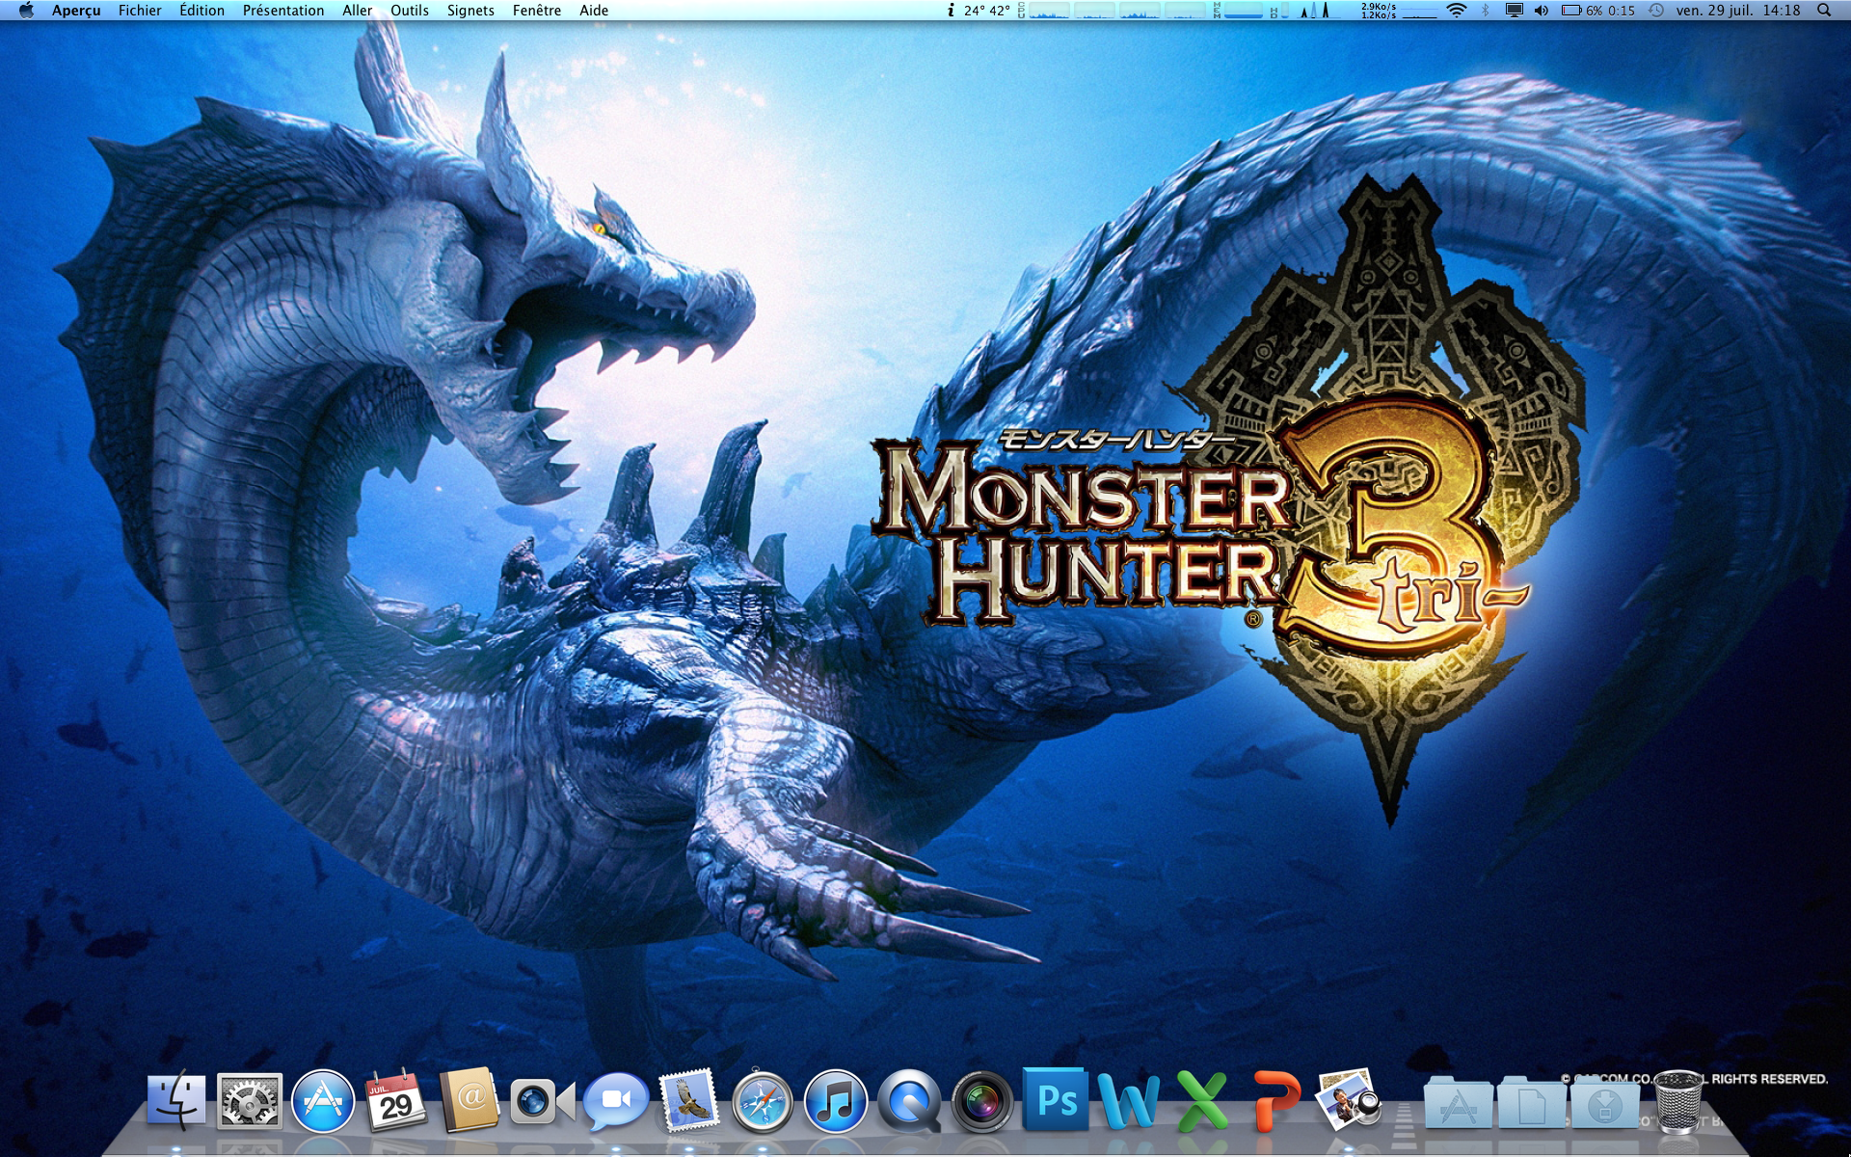Open the Documents folder stack
Image resolution: width=1851 pixels, height=1157 pixels.
pyautogui.click(x=1532, y=1102)
